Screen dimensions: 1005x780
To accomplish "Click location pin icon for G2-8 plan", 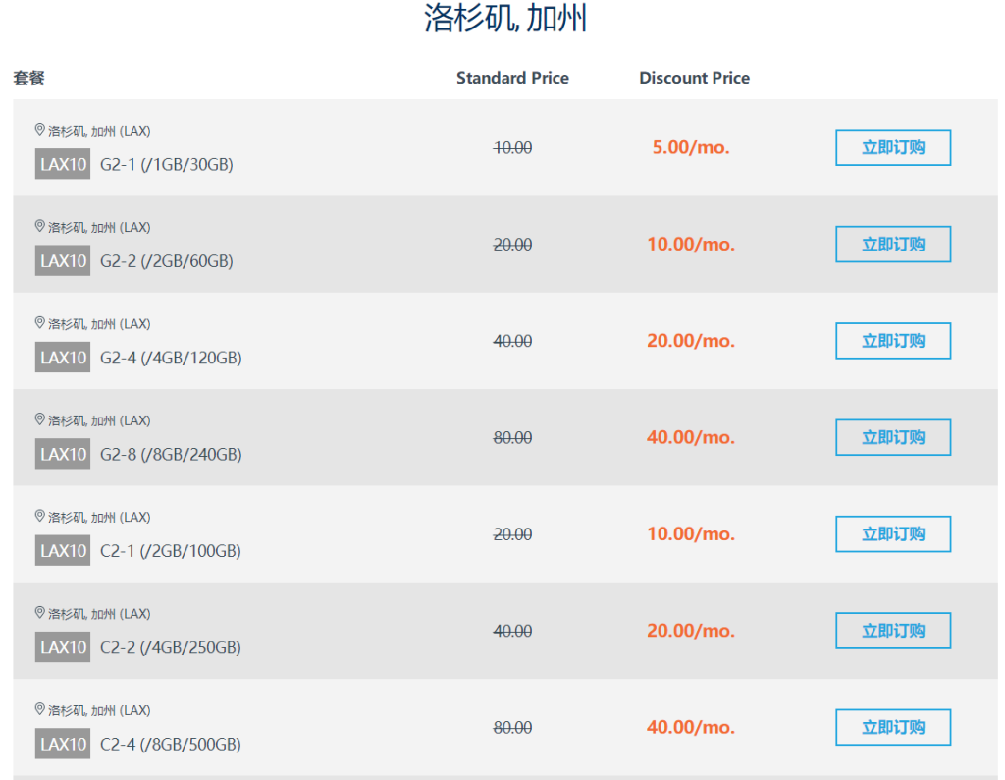I will tap(40, 419).
